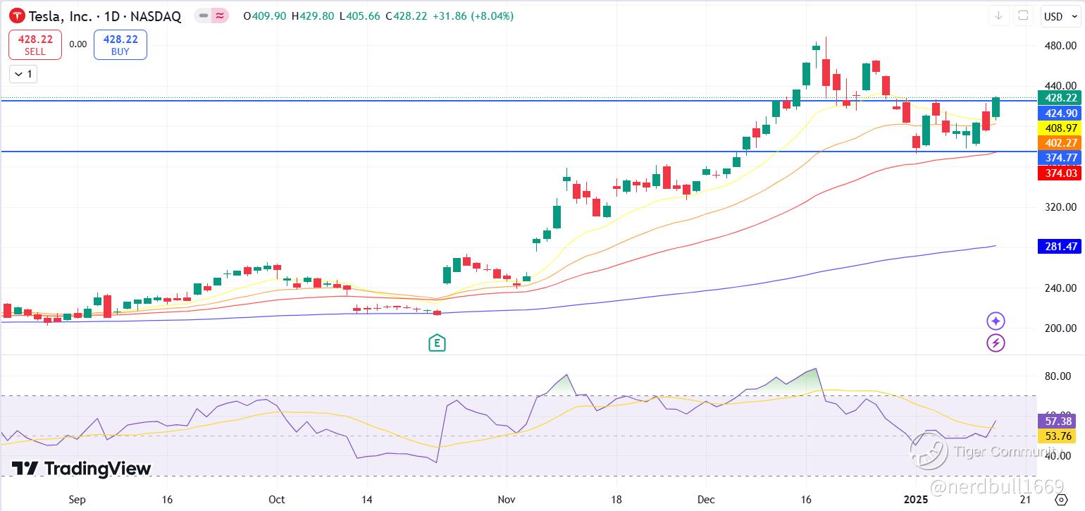
Task: Click the 40.00 RSI scale value
Action: [1058, 456]
